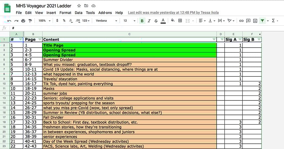Click the undo arrow icon
The width and height of the screenshot is (284, 149).
pos(9,21)
